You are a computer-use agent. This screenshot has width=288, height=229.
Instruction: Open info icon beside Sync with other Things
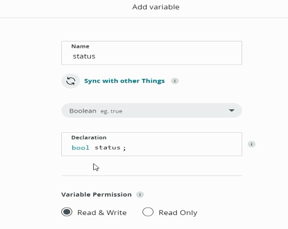[x=175, y=81]
